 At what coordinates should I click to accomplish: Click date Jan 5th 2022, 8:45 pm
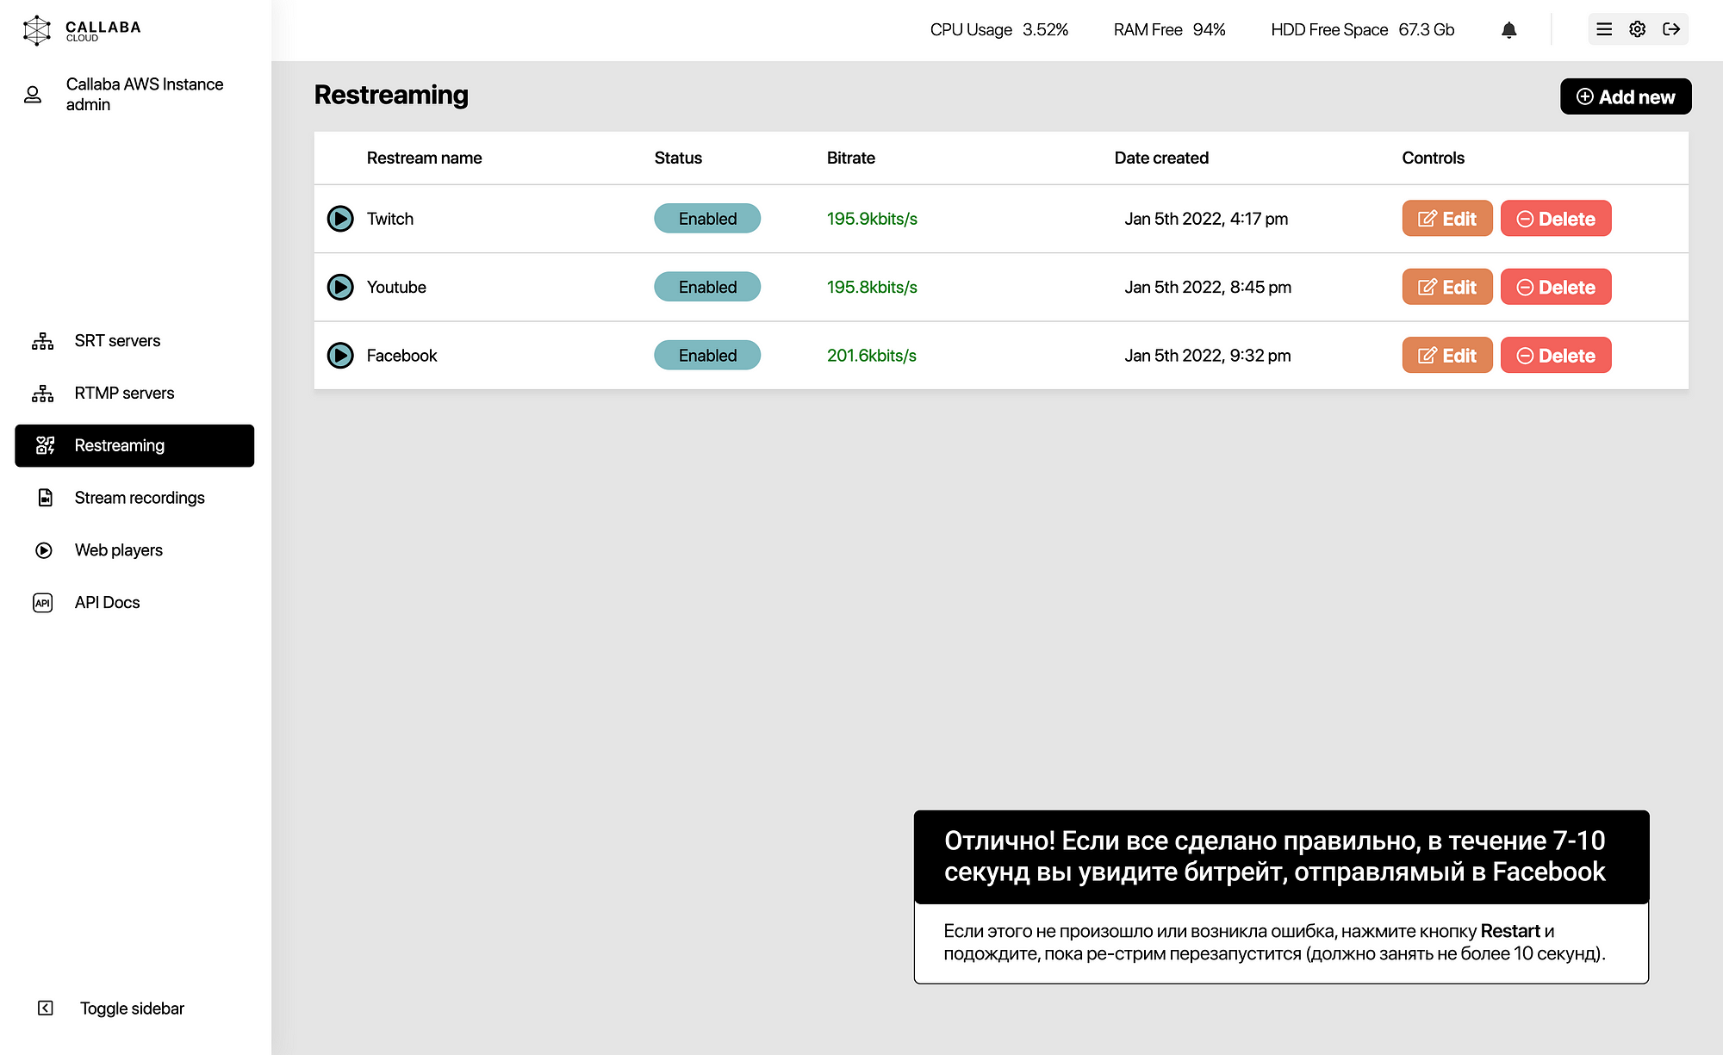[1208, 287]
